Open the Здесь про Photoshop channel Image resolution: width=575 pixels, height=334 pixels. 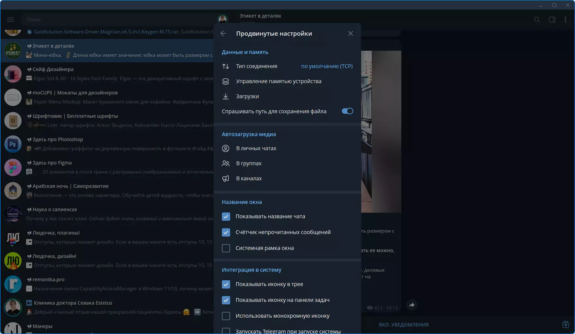(107, 144)
